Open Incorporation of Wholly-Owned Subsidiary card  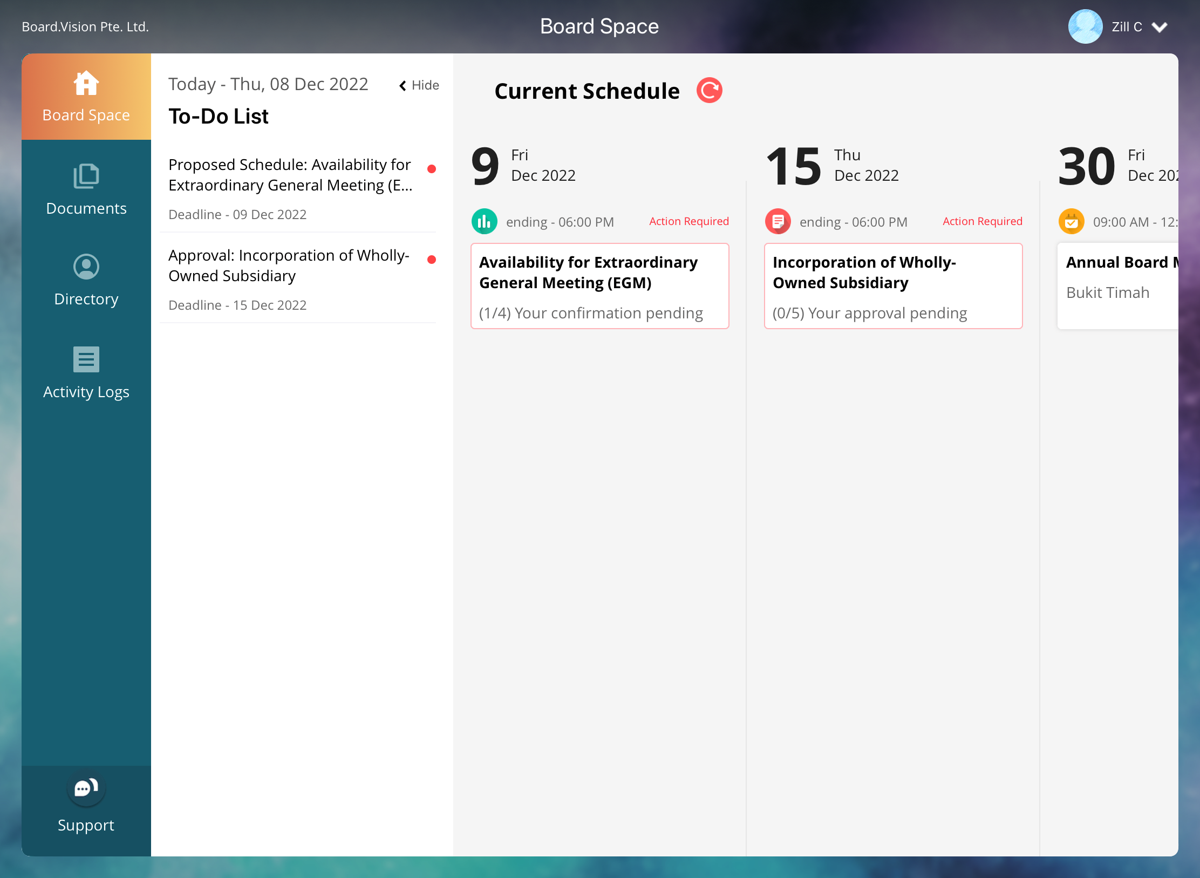(893, 286)
